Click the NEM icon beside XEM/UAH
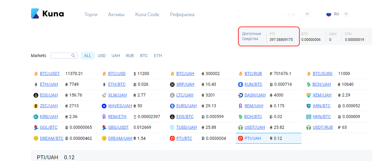Screen dimensions: 385x161 click(x=309, y=95)
